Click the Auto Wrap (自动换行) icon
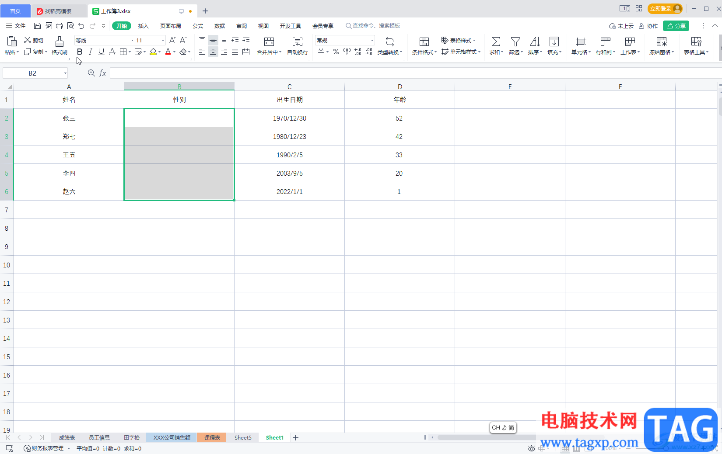 pyautogui.click(x=298, y=42)
